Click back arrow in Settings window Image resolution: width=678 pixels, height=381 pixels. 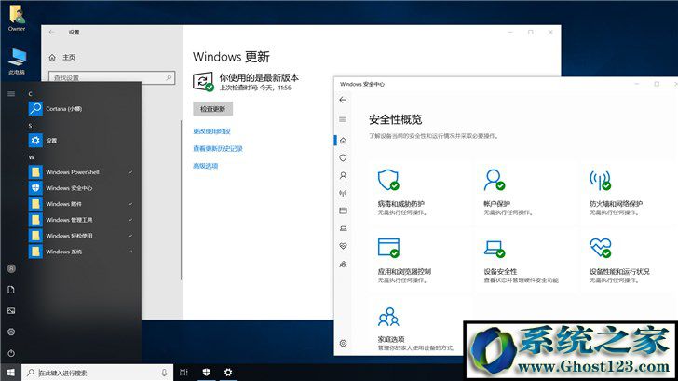point(52,32)
